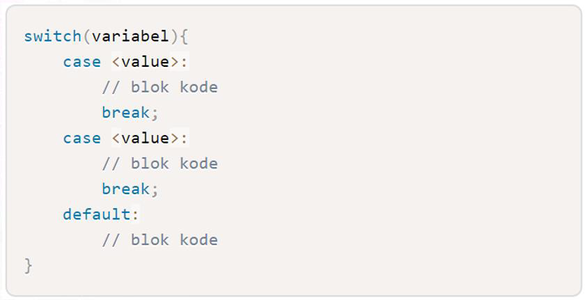Viewport: 587px width, 300px height.
Task: Click the opening curly brace
Action: point(183,37)
